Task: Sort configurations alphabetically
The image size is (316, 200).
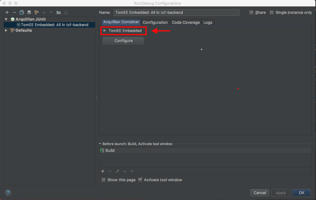Action: (x=66, y=12)
